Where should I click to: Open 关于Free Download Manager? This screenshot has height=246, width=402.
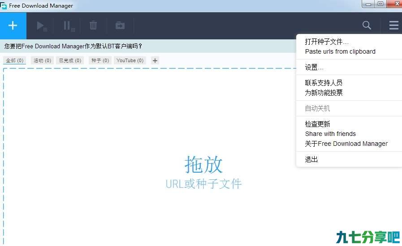point(346,144)
